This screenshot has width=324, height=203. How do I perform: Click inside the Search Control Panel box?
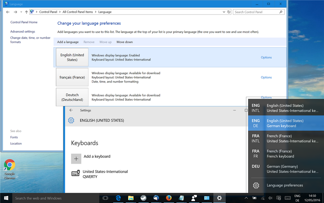click(x=256, y=12)
